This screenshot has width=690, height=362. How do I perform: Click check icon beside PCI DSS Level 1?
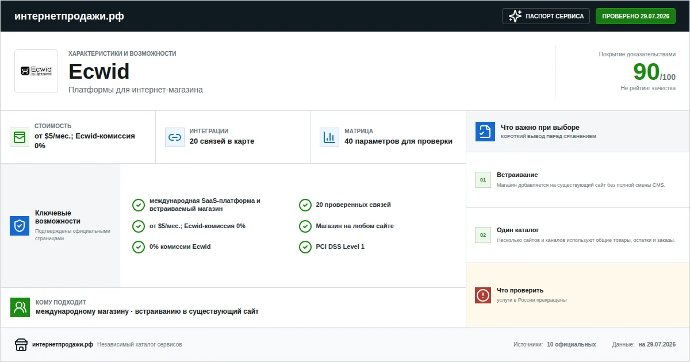(x=305, y=247)
